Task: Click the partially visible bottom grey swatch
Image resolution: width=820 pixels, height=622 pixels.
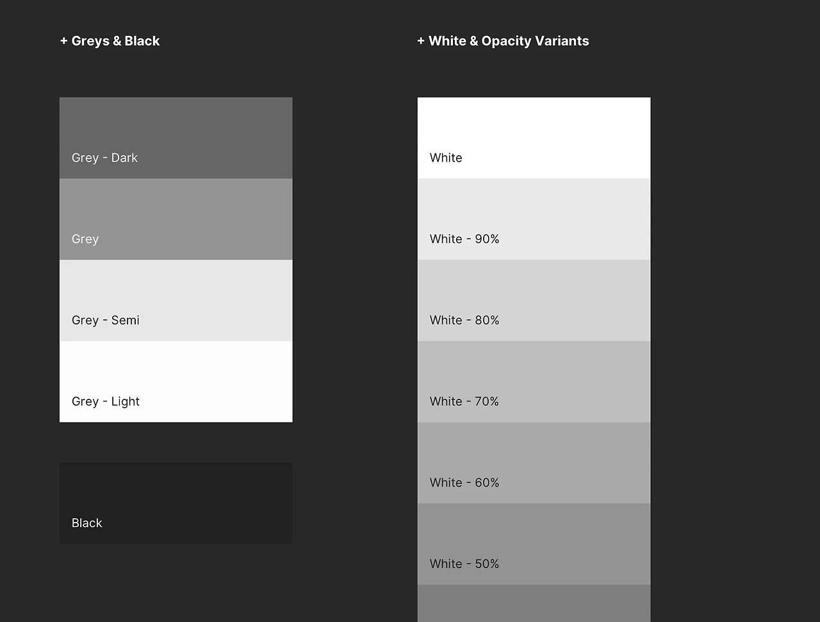Action: point(534,604)
